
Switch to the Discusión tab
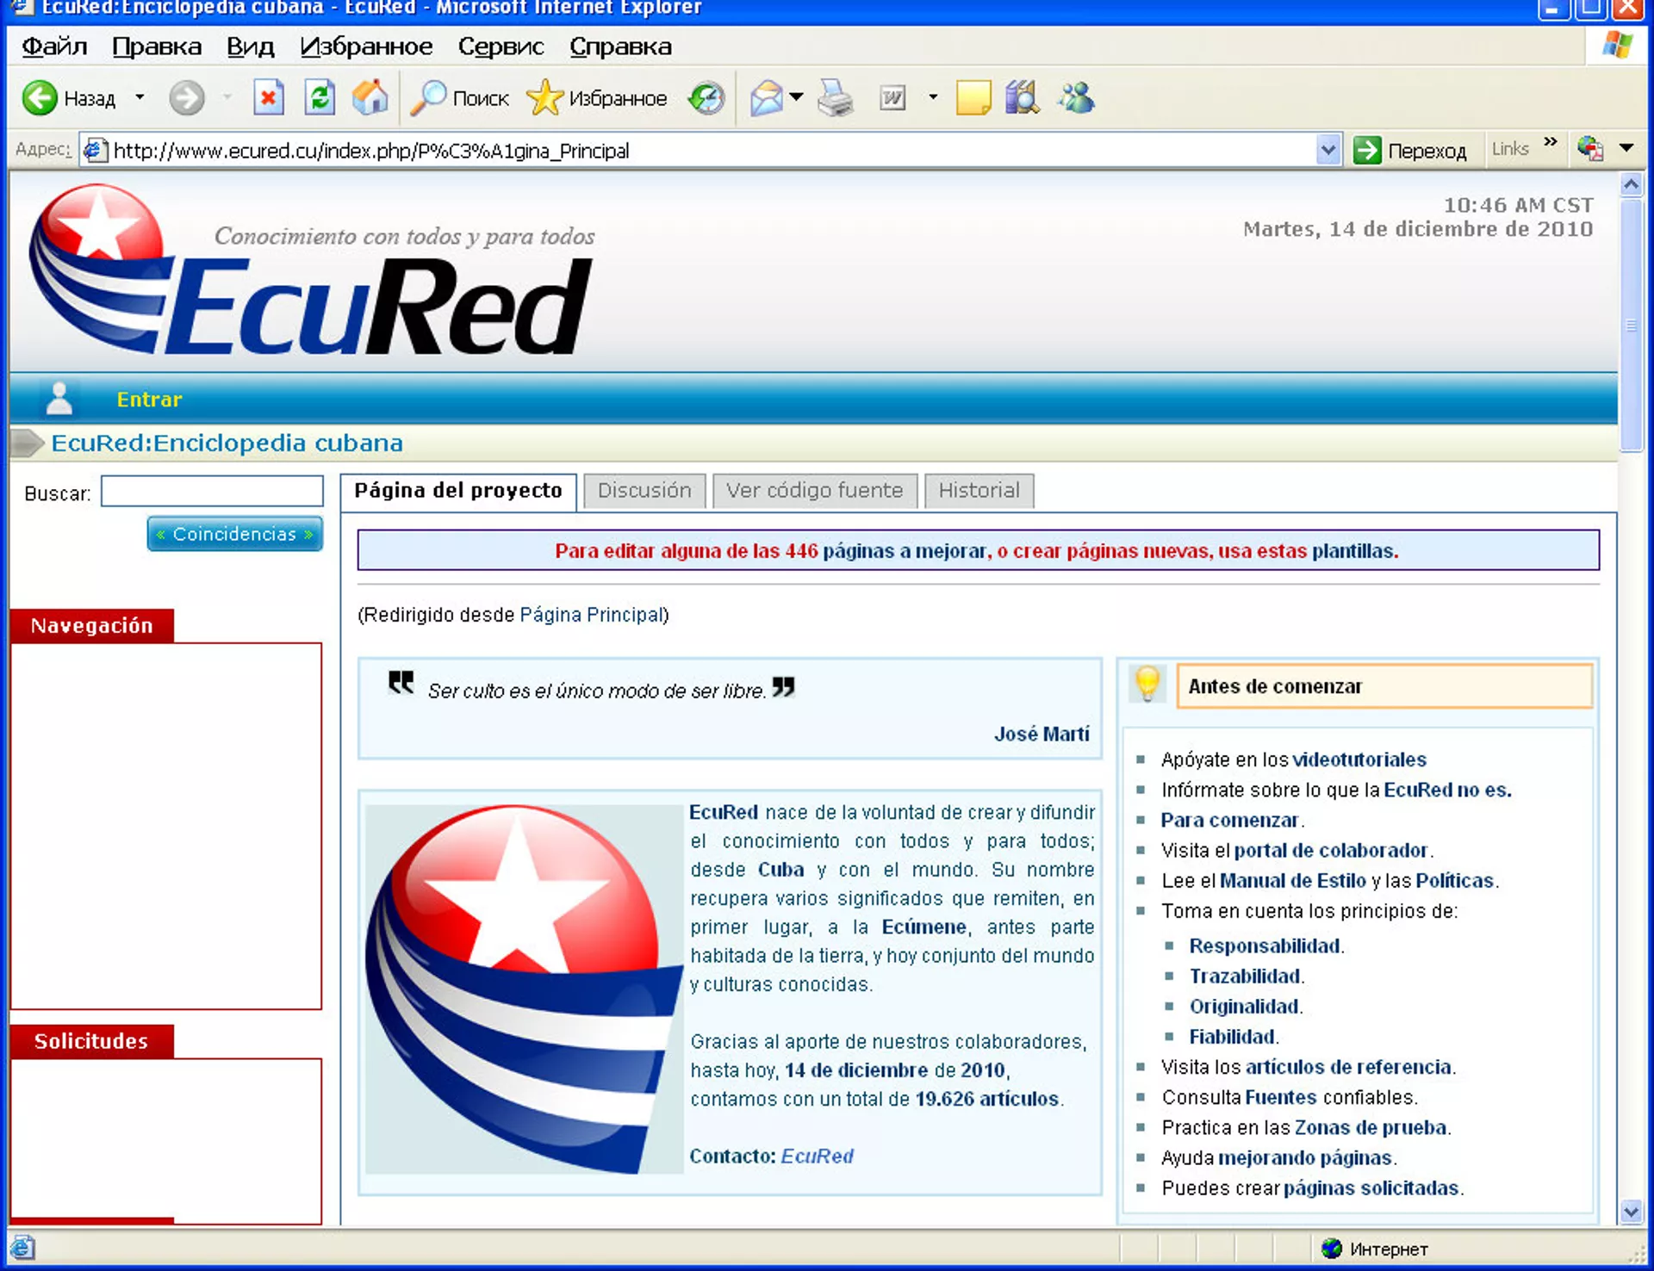644,491
